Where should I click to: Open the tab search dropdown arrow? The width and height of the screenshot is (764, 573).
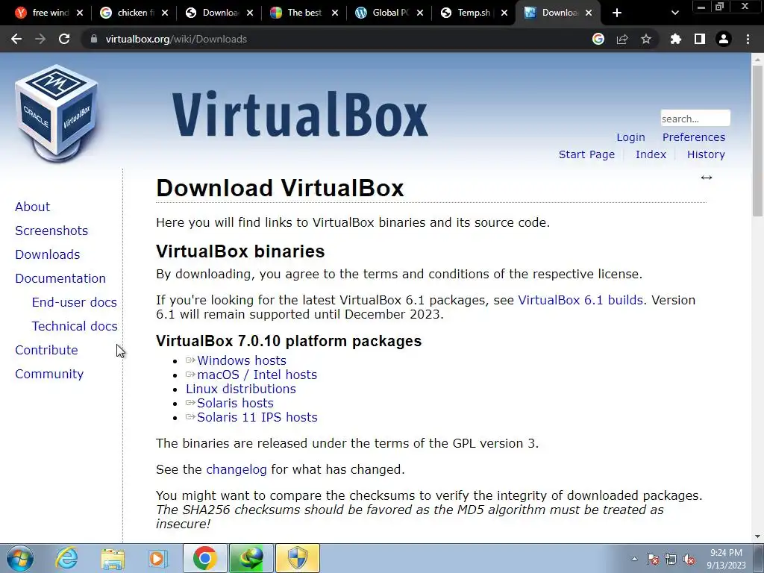(x=674, y=13)
